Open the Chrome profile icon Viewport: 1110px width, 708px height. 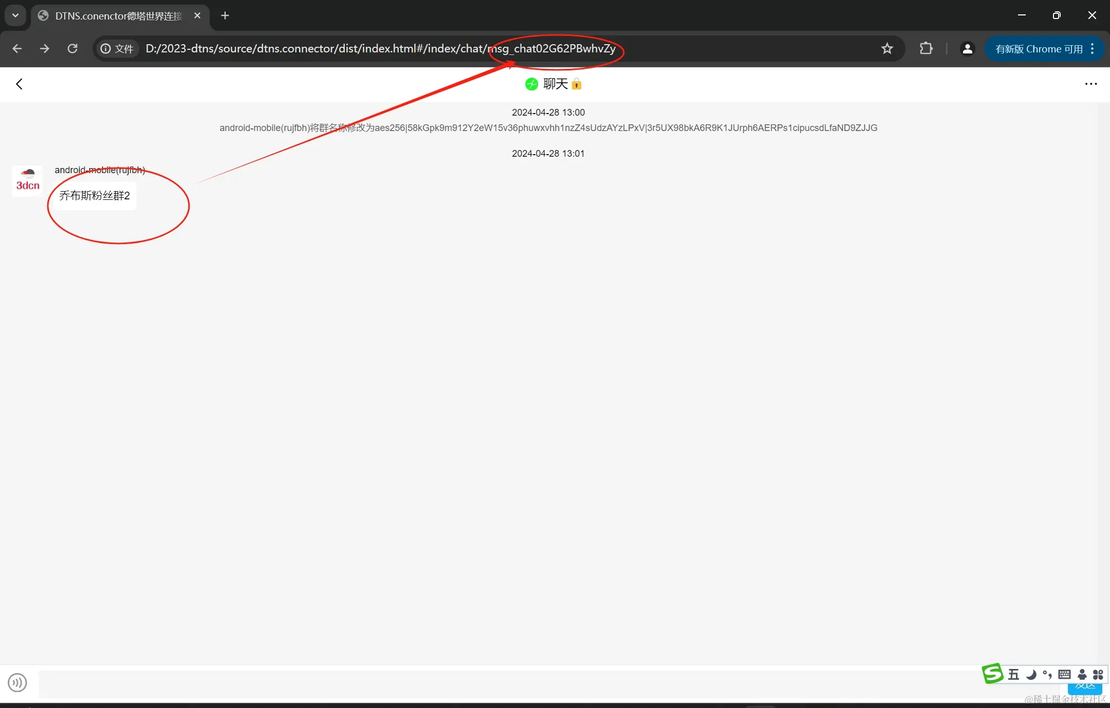tap(967, 49)
